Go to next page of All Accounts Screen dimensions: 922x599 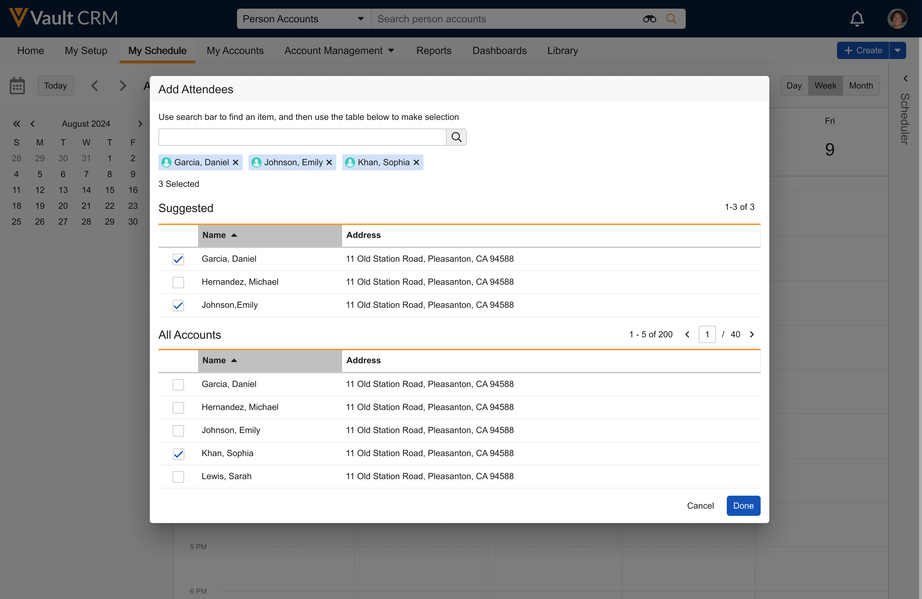752,334
